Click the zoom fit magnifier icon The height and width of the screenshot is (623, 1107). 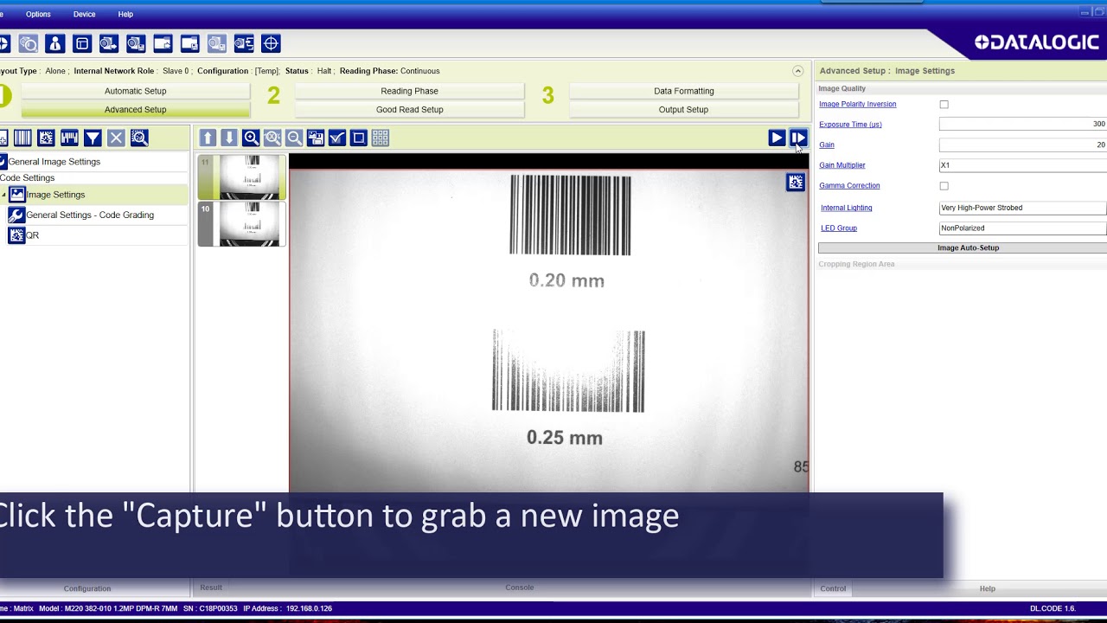pos(272,138)
